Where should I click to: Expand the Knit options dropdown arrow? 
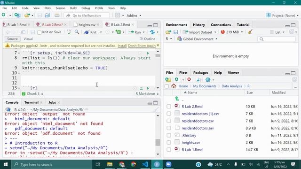click(x=101, y=32)
